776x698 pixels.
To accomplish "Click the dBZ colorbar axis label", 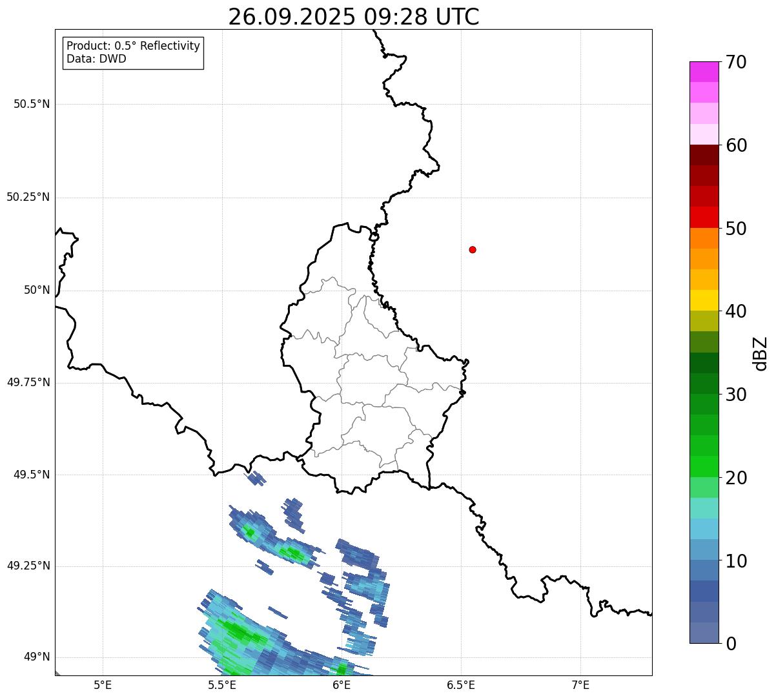I will (761, 353).
